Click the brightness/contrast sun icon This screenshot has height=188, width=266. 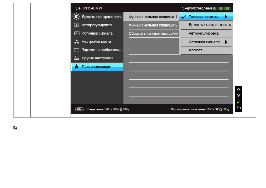coord(76,17)
